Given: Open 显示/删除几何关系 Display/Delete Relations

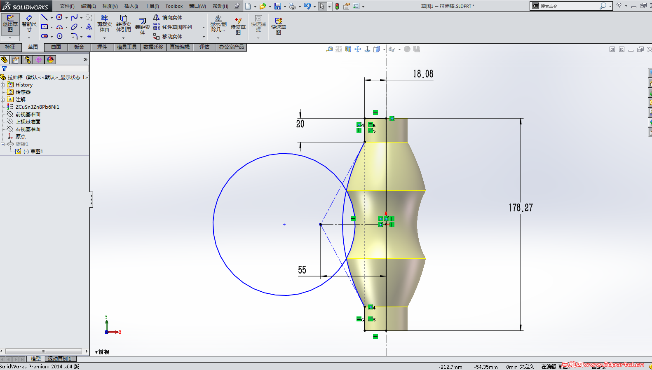Looking at the screenshot, I should (218, 24).
